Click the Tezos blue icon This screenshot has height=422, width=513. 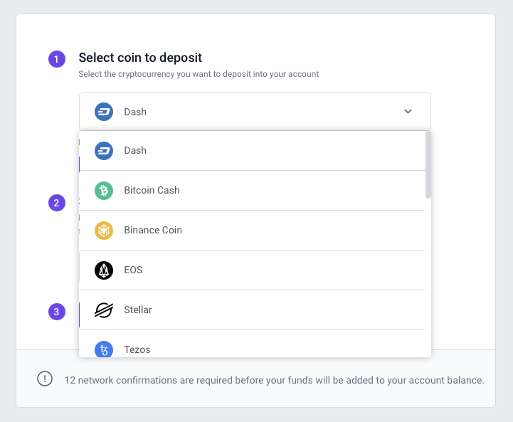[104, 349]
